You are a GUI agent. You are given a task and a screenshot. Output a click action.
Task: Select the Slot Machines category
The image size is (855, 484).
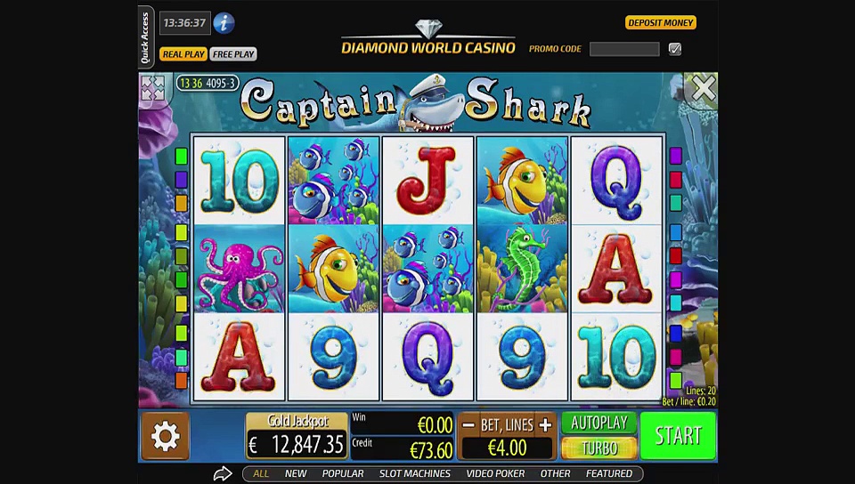(x=415, y=473)
